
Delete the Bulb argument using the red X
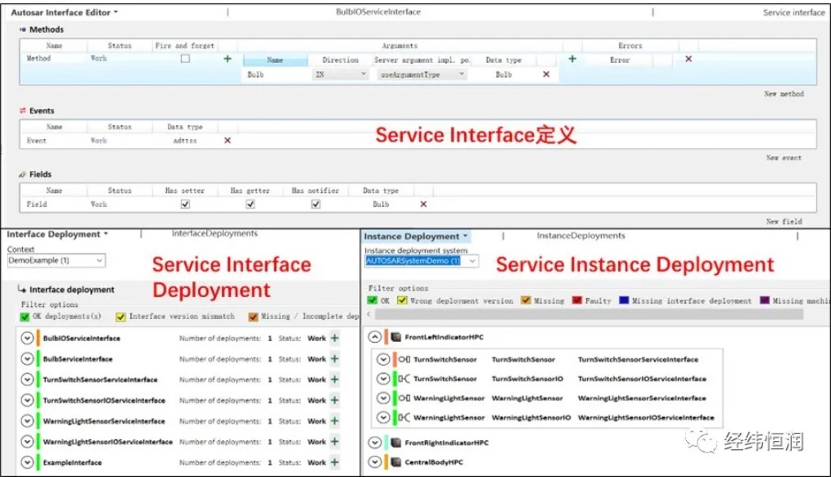544,74
